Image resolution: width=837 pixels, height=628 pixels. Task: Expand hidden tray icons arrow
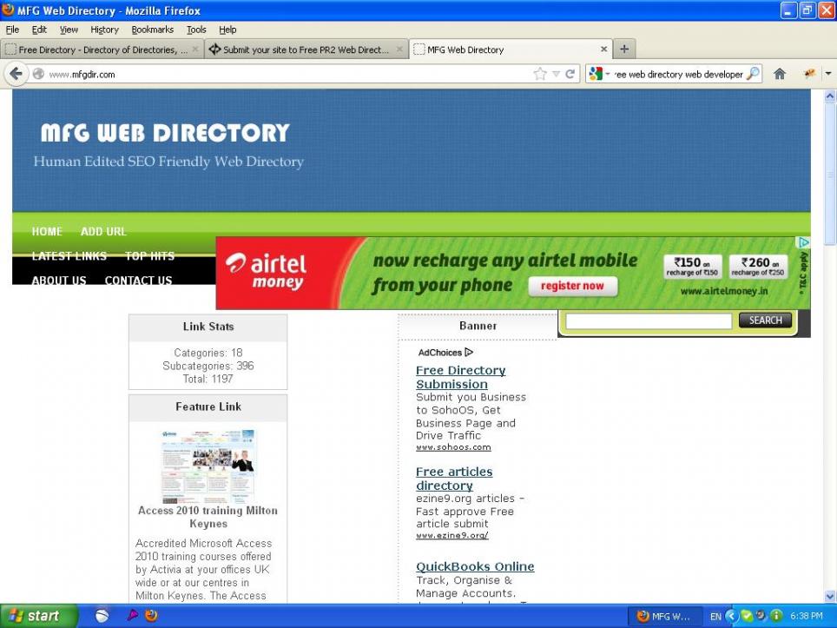point(731,616)
